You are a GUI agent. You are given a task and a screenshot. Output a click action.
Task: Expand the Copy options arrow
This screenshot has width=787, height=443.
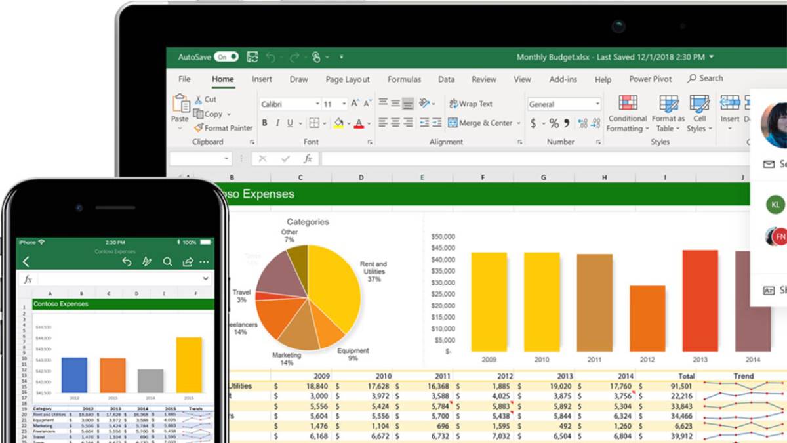(x=229, y=114)
